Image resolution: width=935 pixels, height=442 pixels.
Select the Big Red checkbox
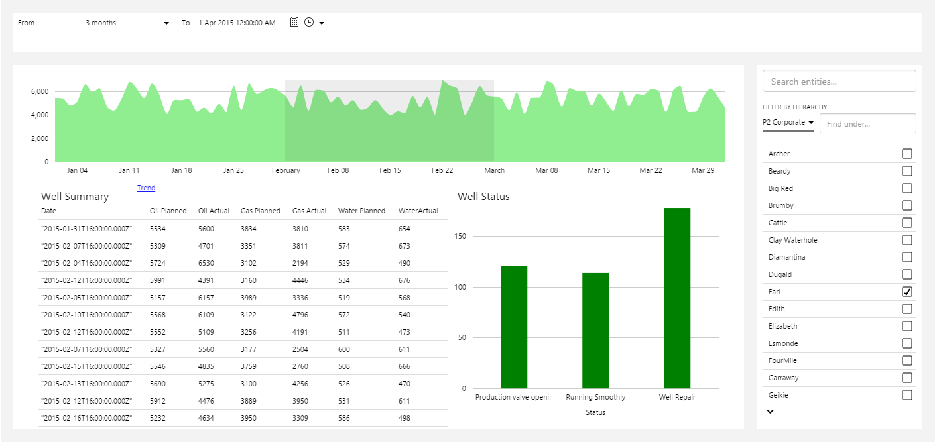point(906,188)
